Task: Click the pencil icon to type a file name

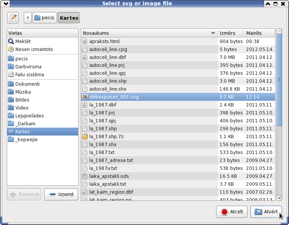Action: point(13,18)
